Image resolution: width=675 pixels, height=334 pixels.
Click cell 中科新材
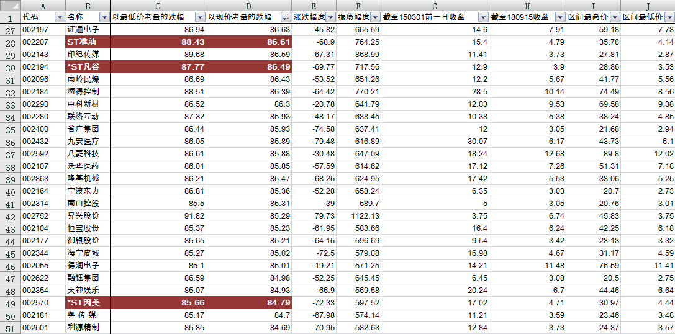pos(88,104)
